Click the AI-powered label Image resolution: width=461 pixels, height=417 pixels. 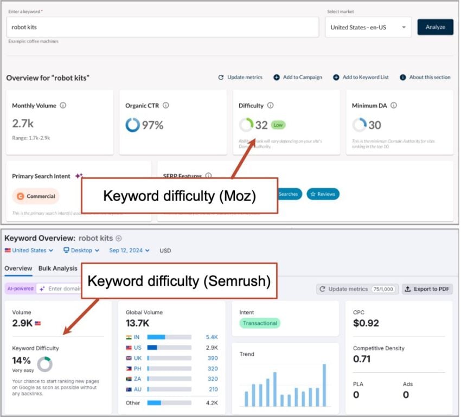20,289
